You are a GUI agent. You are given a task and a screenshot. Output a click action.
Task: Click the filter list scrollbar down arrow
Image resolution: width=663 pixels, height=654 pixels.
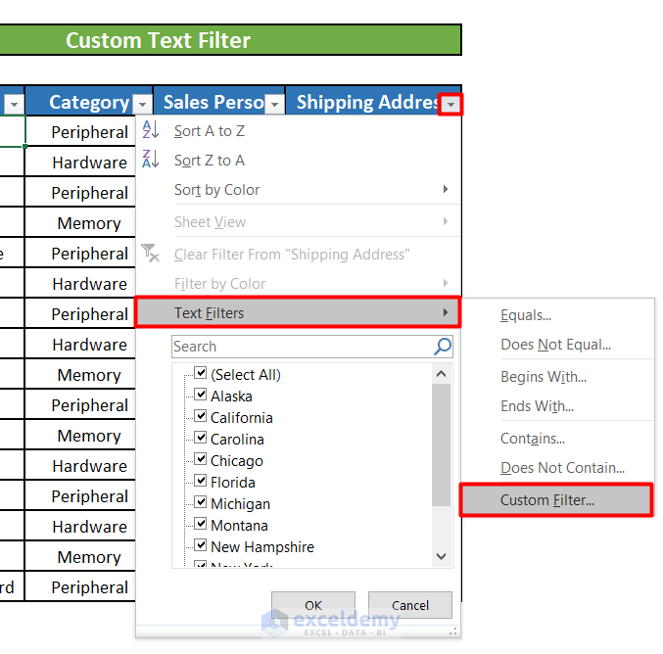click(442, 556)
